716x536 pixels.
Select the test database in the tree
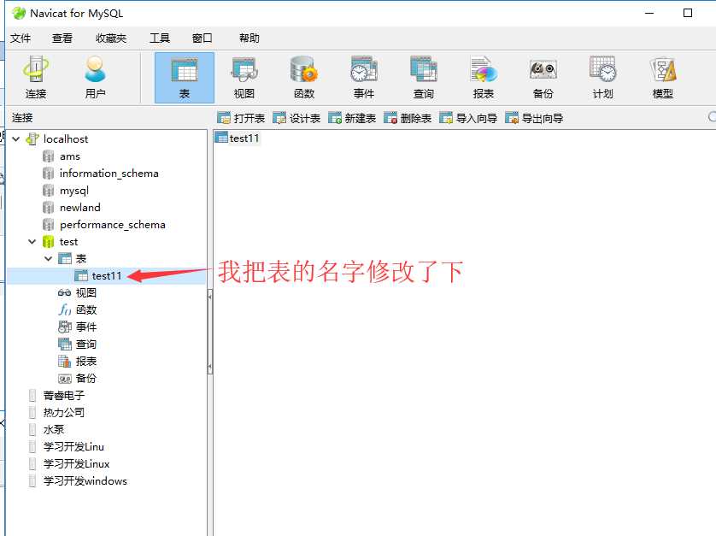click(68, 241)
